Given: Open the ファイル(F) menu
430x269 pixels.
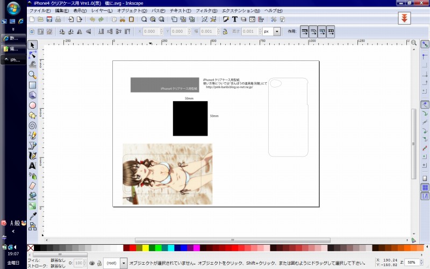Looking at the screenshot, I should [40, 11].
